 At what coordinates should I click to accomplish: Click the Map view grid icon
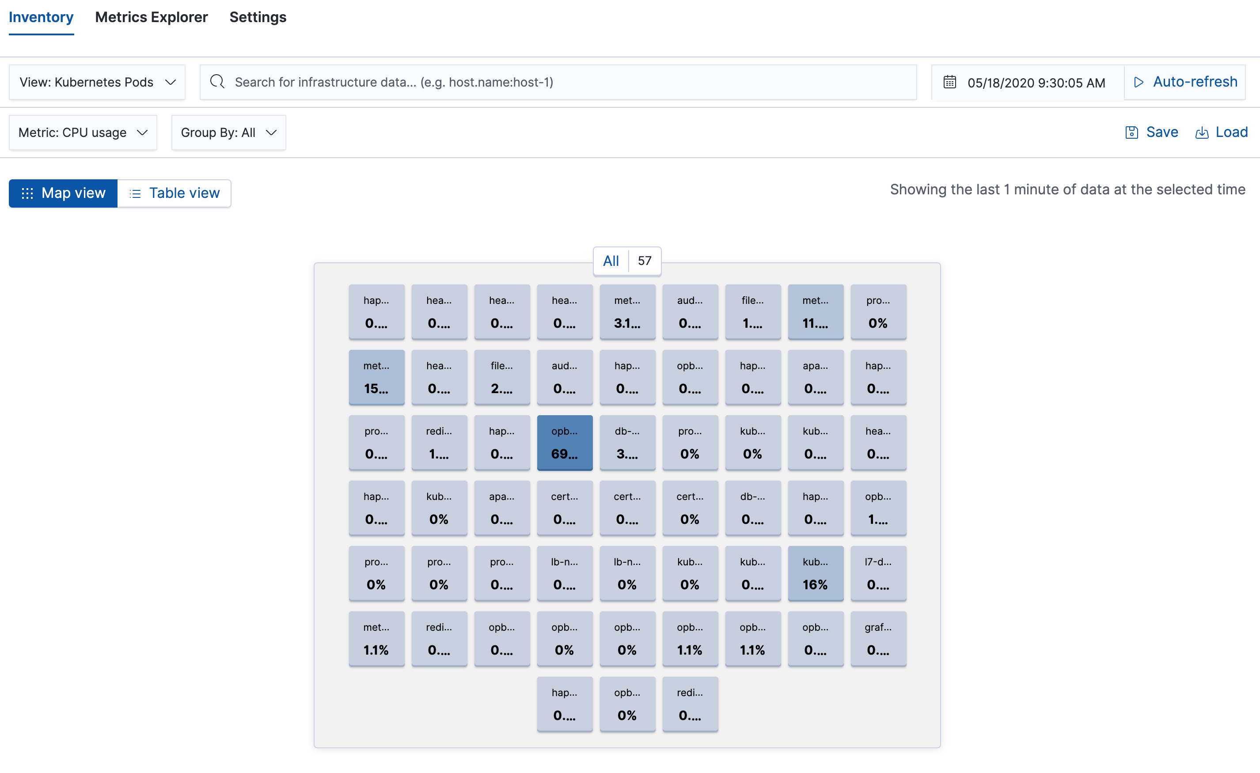point(27,193)
